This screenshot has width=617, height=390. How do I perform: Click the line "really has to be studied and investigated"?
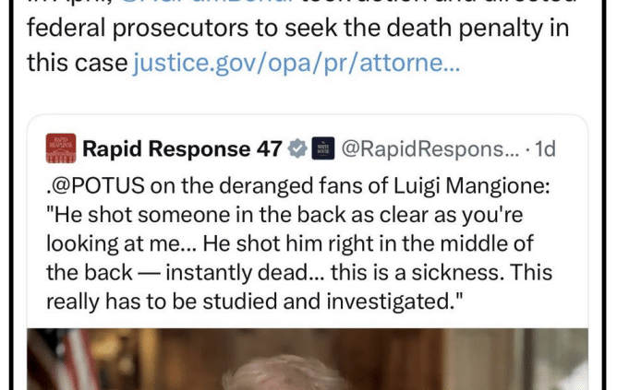tap(255, 301)
